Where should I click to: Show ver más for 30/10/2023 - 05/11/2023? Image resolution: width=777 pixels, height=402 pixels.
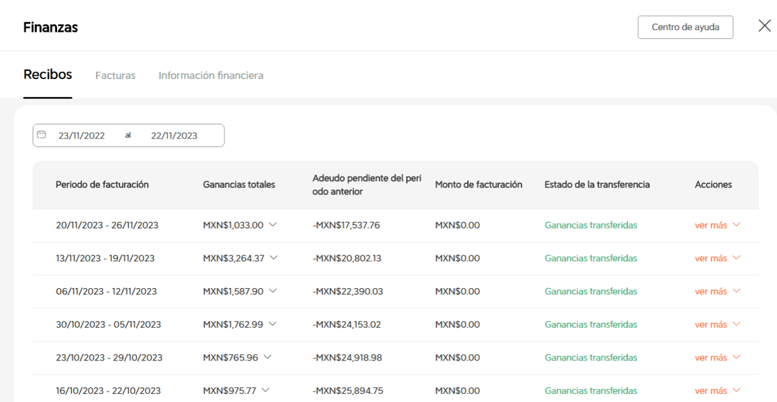[x=717, y=324]
